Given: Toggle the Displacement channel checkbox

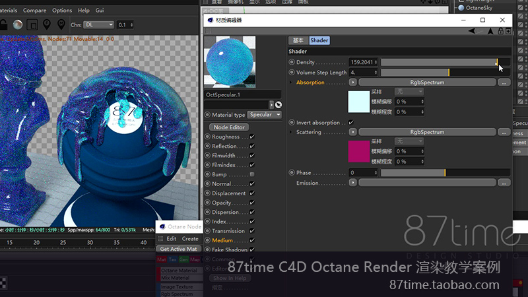Looking at the screenshot, I should click(x=252, y=193).
